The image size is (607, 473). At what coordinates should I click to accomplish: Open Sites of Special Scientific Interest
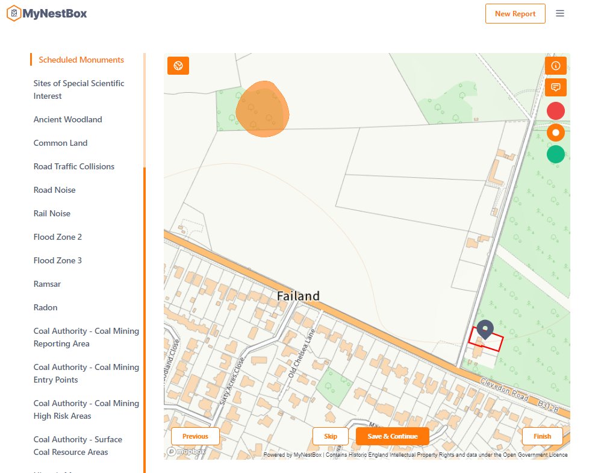[x=79, y=90]
